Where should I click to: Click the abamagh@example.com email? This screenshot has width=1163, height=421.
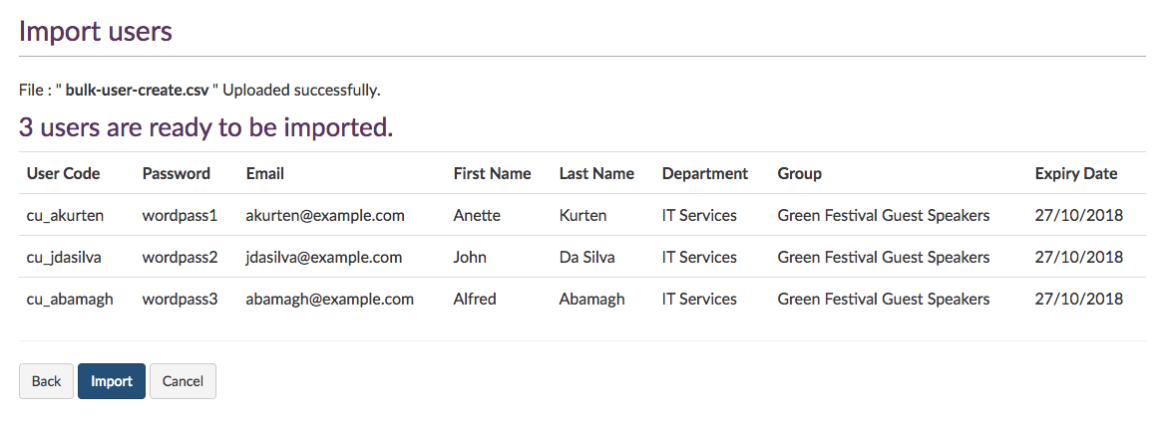pyautogui.click(x=329, y=299)
